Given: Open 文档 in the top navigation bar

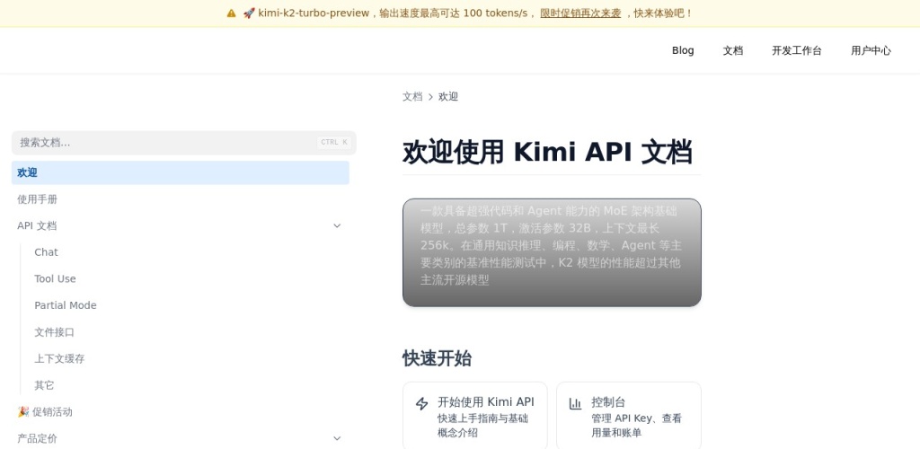Looking at the screenshot, I should click(x=733, y=50).
